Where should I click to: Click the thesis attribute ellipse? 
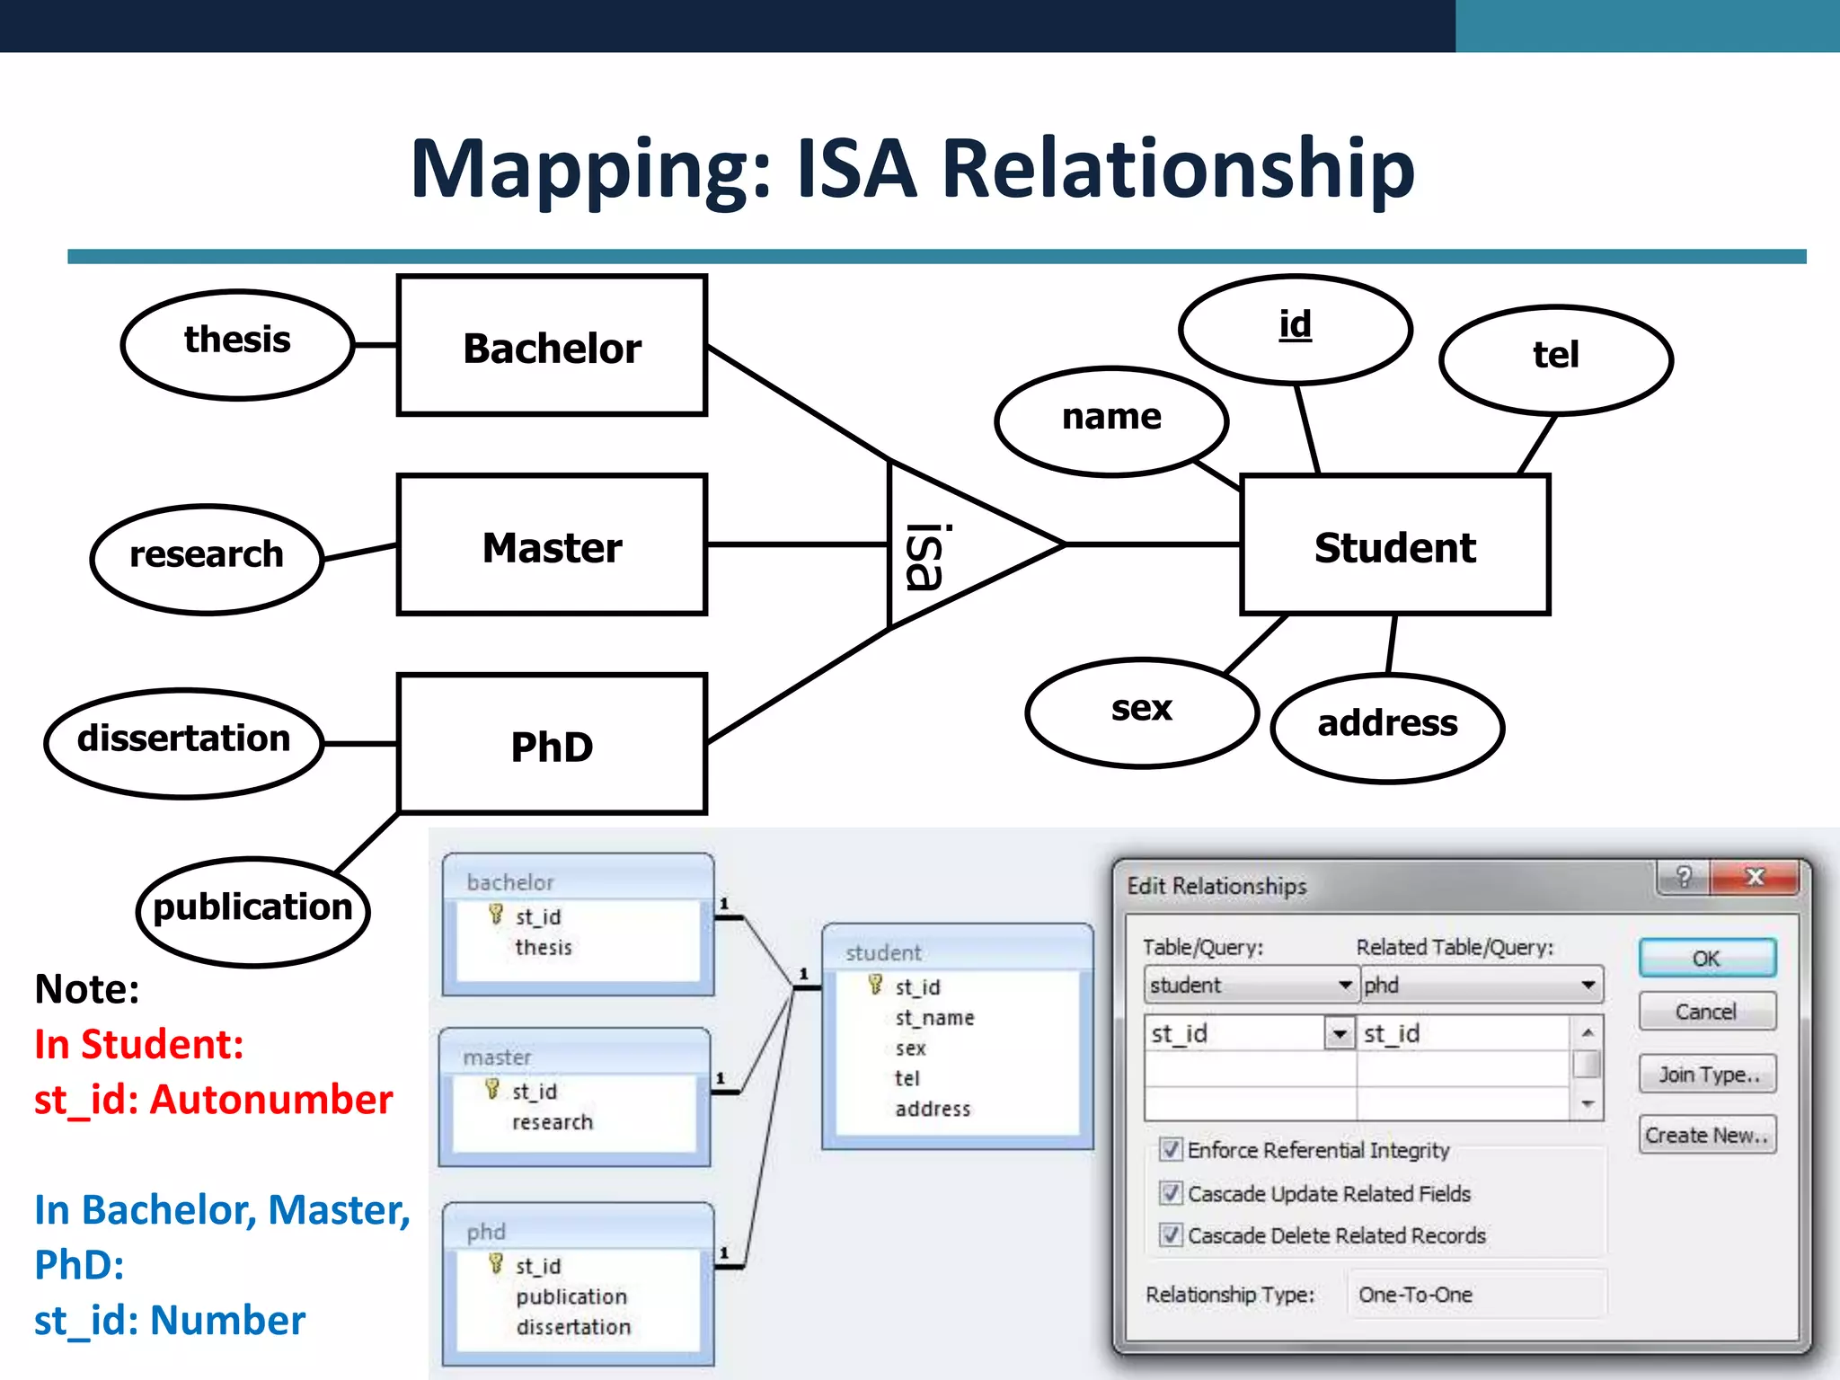238,345
